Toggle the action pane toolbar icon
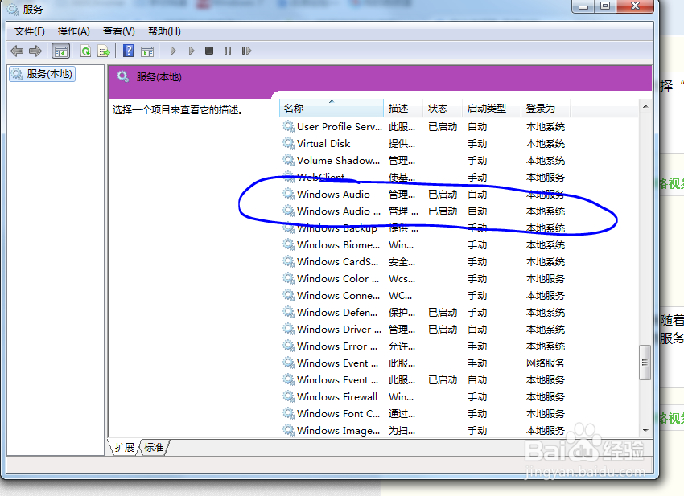 tap(147, 51)
